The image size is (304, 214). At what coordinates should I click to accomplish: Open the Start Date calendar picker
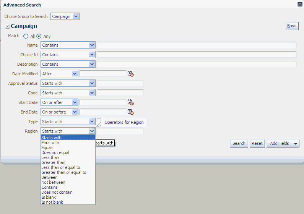pos(130,102)
